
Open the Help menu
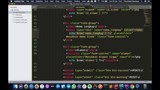click(84, 1)
